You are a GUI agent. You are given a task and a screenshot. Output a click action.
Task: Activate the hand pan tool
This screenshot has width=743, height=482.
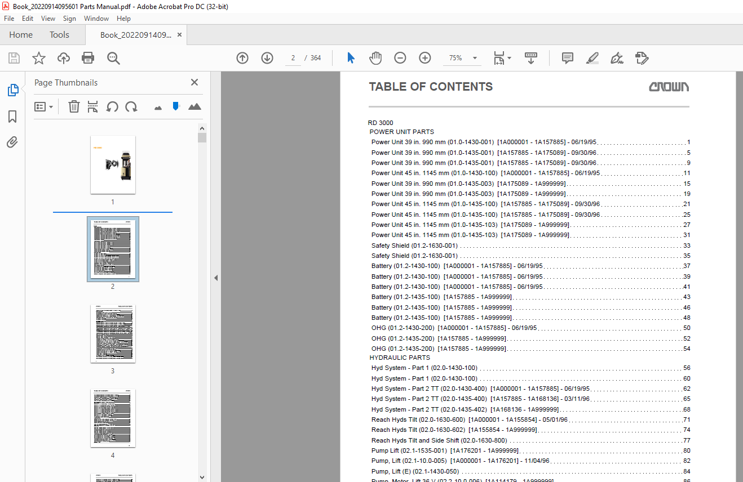[375, 58]
